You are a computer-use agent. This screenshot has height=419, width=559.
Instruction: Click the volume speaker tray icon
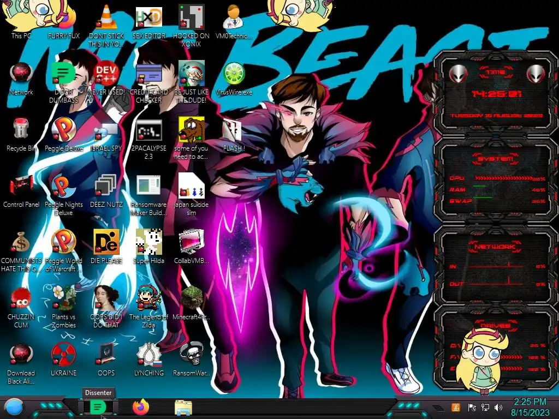pyautogui.click(x=498, y=407)
